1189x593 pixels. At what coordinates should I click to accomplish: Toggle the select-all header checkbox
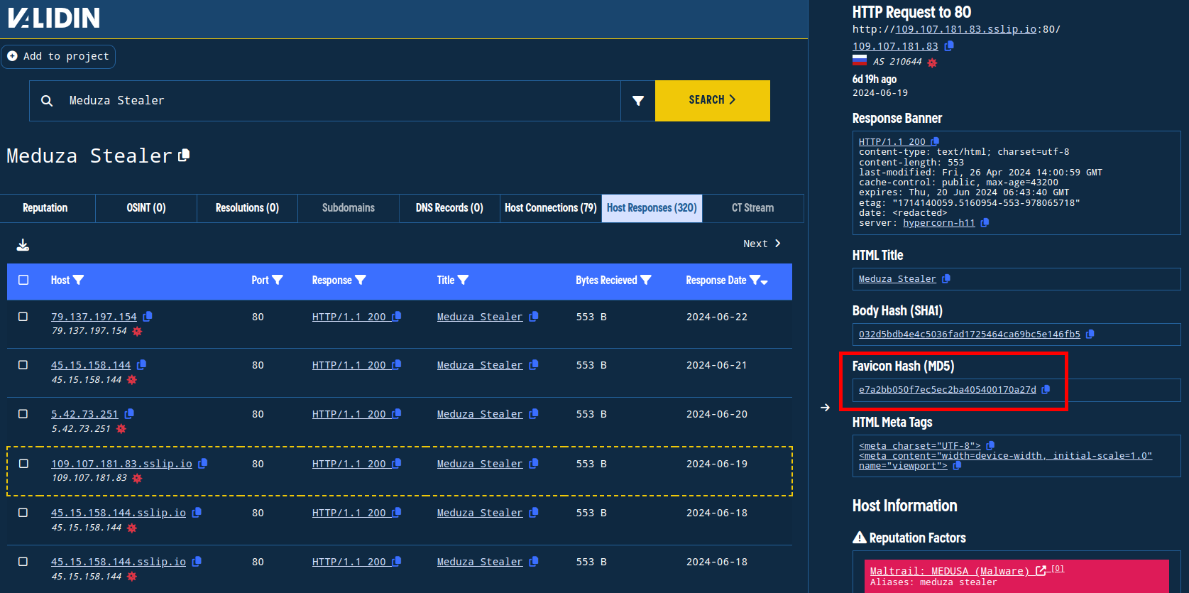tap(23, 280)
